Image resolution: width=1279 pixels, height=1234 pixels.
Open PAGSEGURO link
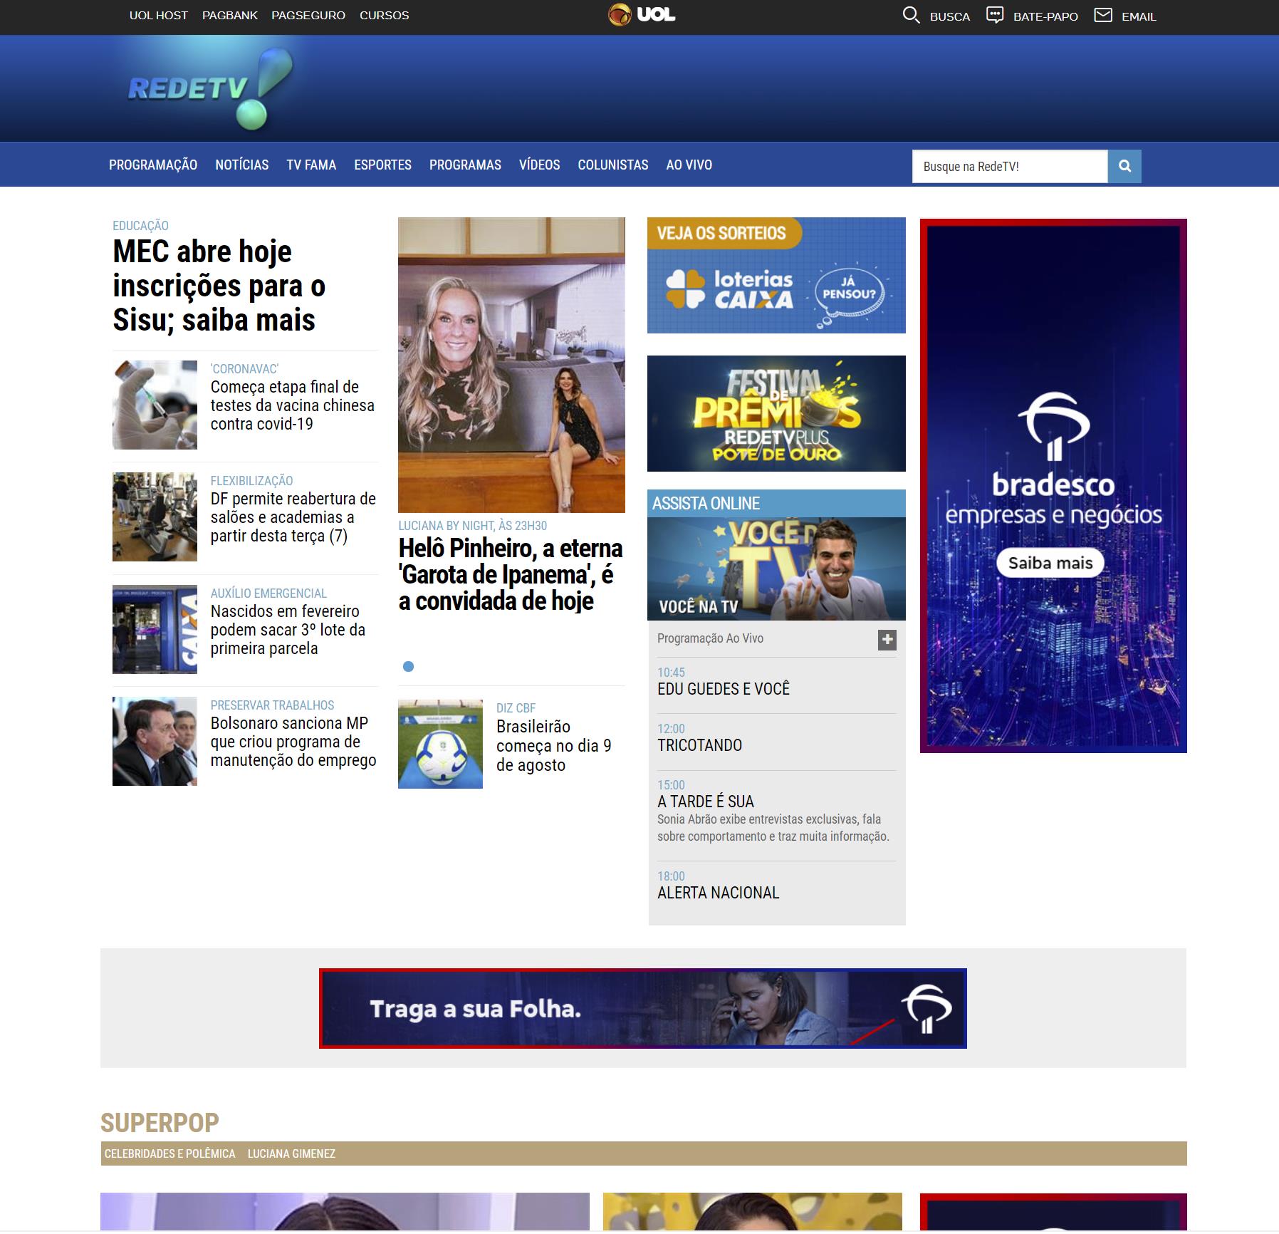click(308, 15)
